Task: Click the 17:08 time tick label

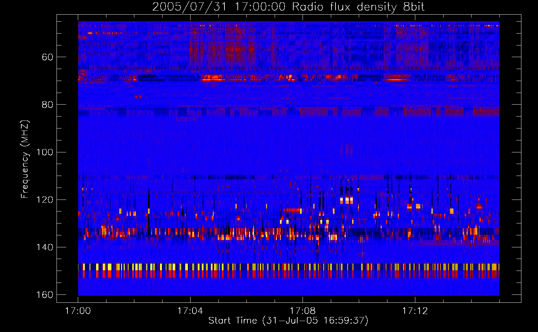Action: [x=303, y=311]
